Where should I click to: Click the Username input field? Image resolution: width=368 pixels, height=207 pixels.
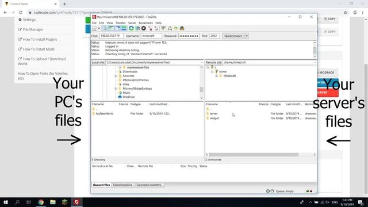tap(151, 36)
